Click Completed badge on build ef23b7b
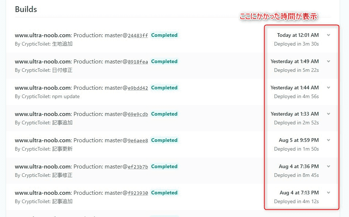Viewport: 349px width, 217px height. point(164,166)
